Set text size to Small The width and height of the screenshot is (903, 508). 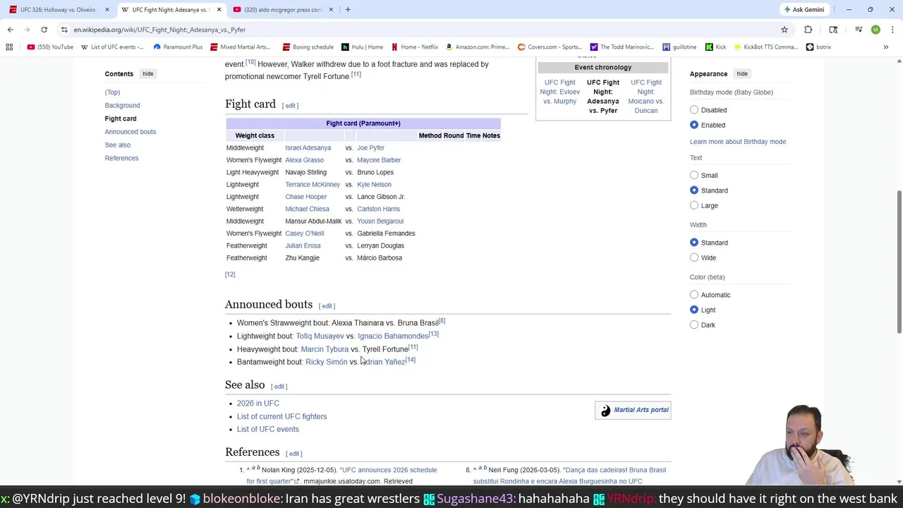coord(694,176)
